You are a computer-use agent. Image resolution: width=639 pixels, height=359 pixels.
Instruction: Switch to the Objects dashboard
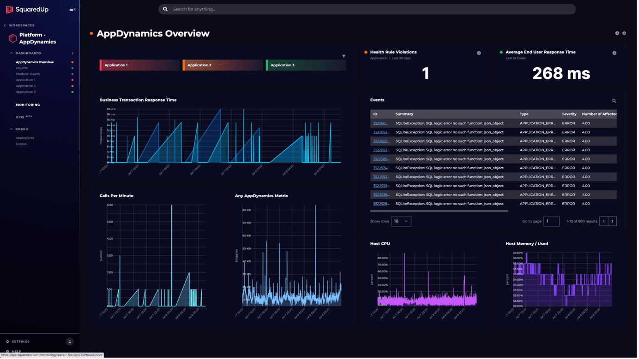(22, 68)
